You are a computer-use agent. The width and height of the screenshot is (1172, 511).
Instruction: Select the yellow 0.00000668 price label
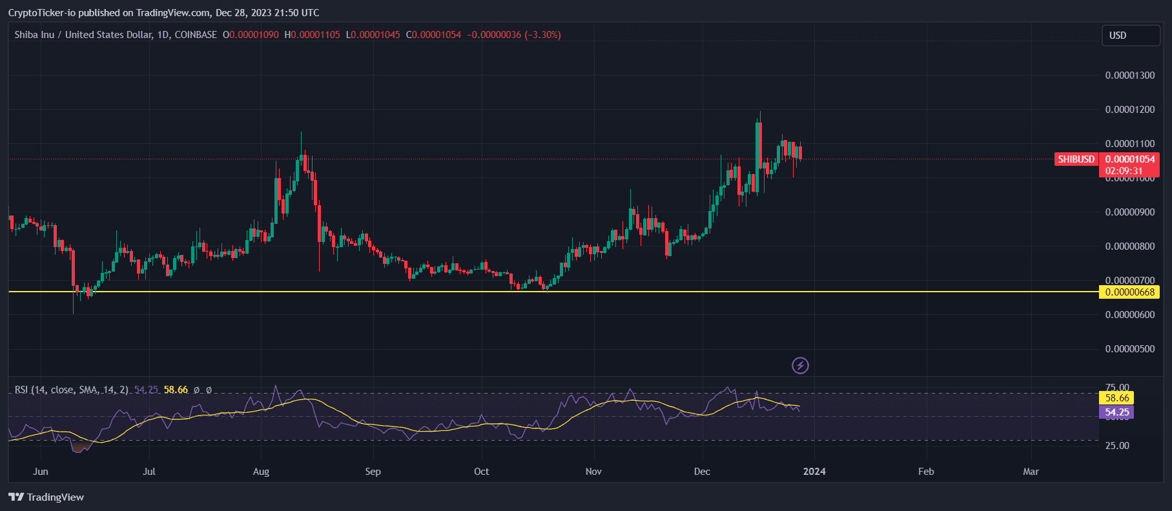coord(1129,292)
